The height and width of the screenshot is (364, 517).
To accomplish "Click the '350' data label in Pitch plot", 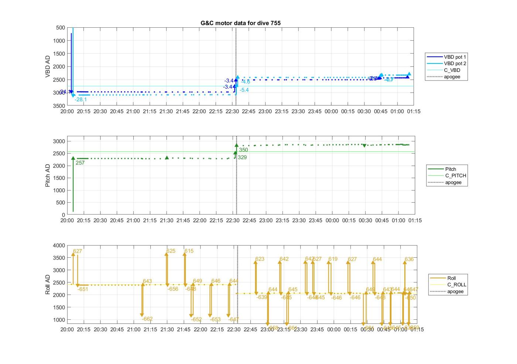I will pos(243,150).
